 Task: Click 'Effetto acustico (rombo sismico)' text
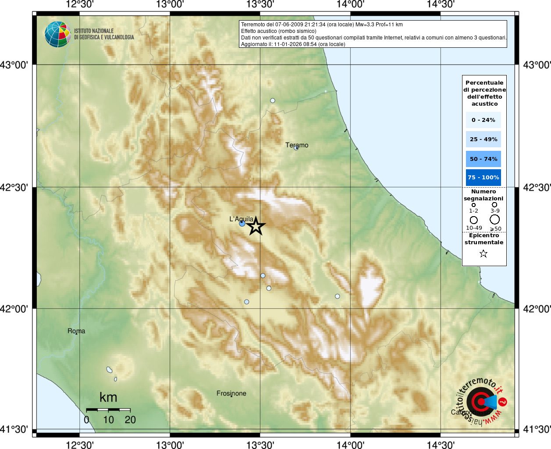coord(278,31)
